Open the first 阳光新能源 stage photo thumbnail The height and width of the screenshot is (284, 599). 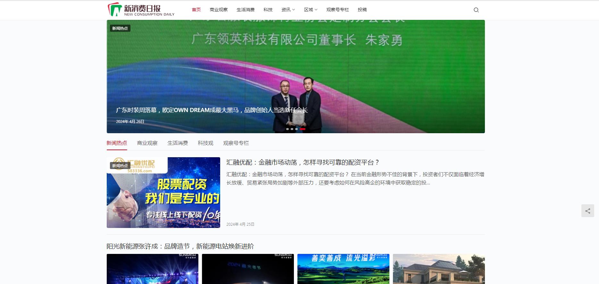pos(153,269)
